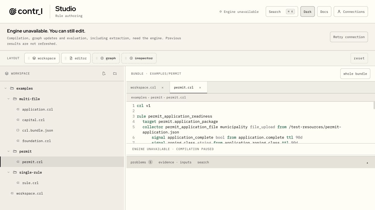
Task: Click the ⌘ K shortcut badge
Action: [x=290, y=12]
